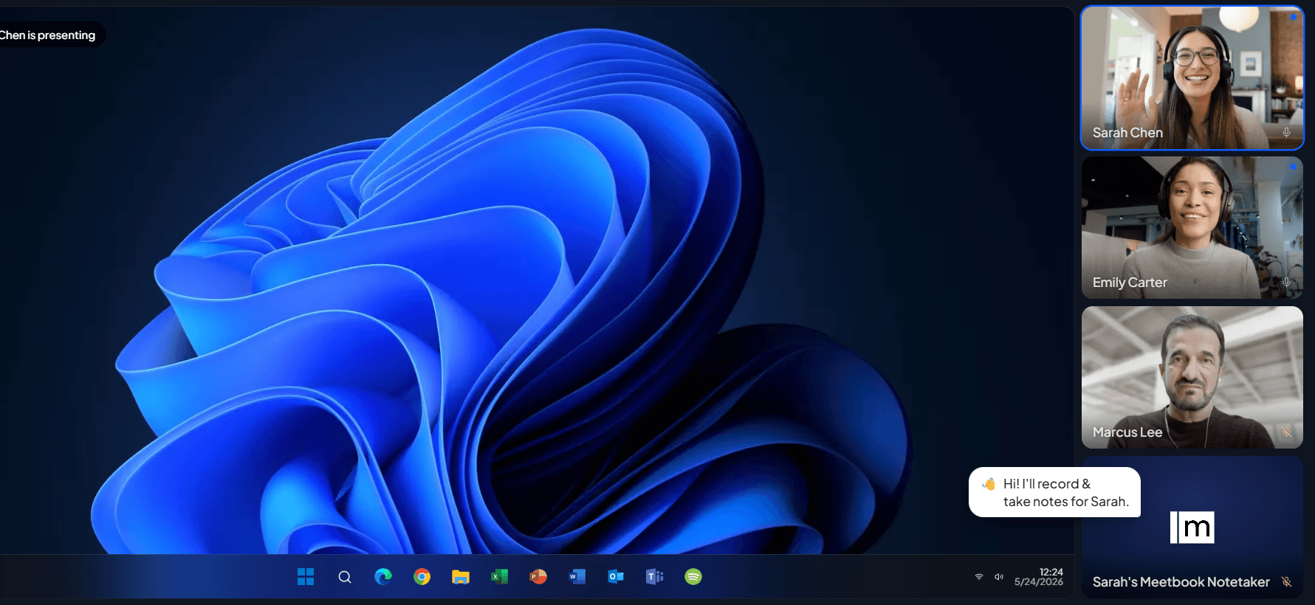Viewport: 1315px width, 605px height.
Task: Open PowerPoint from the taskbar
Action: pos(538,577)
